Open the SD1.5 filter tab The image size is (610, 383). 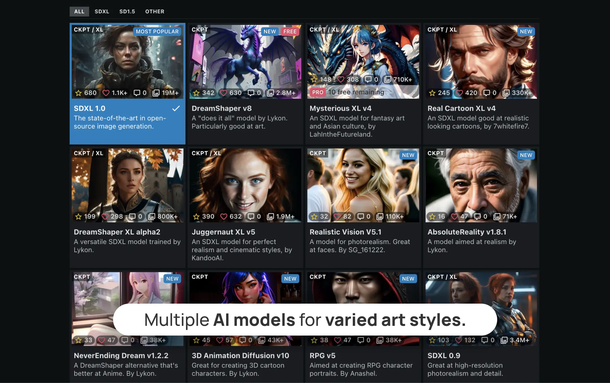[x=127, y=12]
